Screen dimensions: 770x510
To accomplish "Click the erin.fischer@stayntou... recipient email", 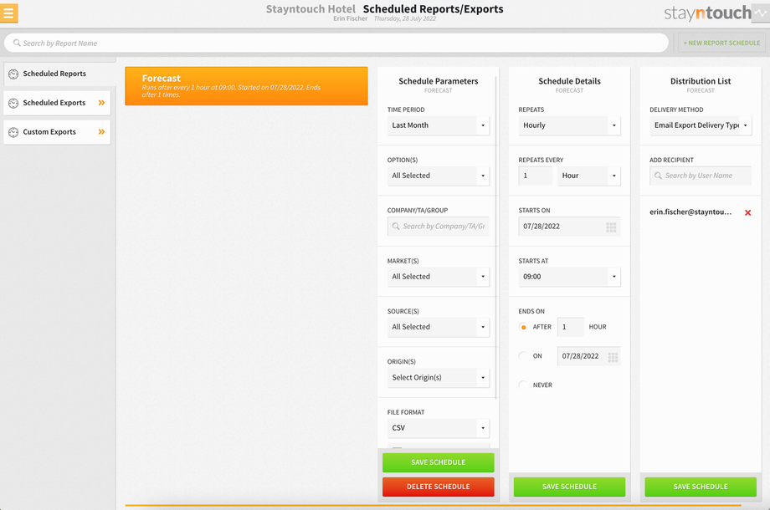I will 690,212.
